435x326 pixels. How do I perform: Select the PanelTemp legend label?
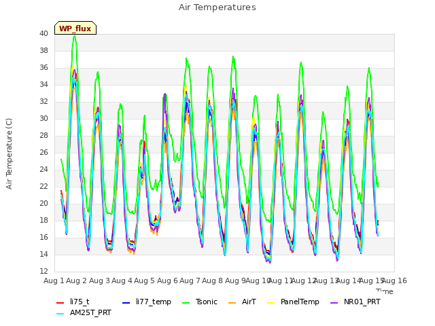point(300,302)
